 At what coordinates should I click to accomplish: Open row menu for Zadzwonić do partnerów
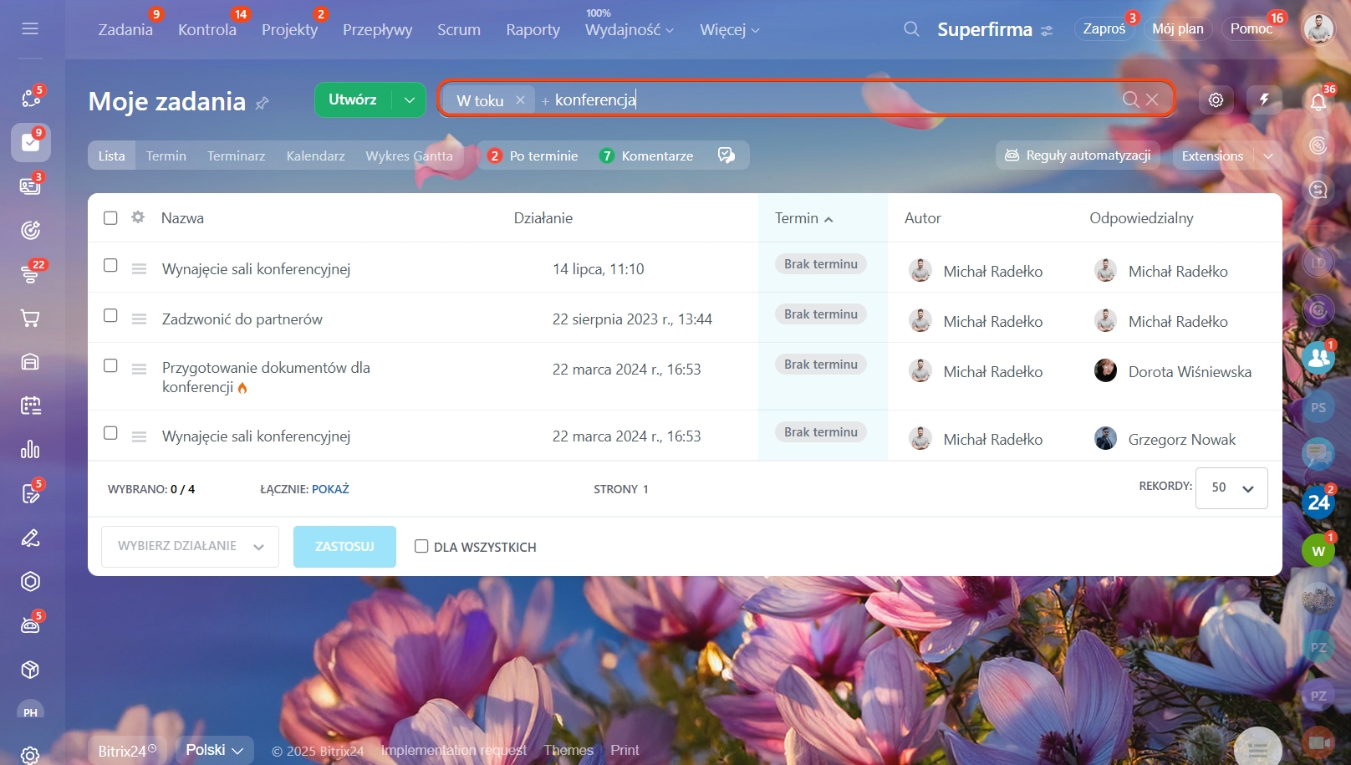pyautogui.click(x=140, y=319)
